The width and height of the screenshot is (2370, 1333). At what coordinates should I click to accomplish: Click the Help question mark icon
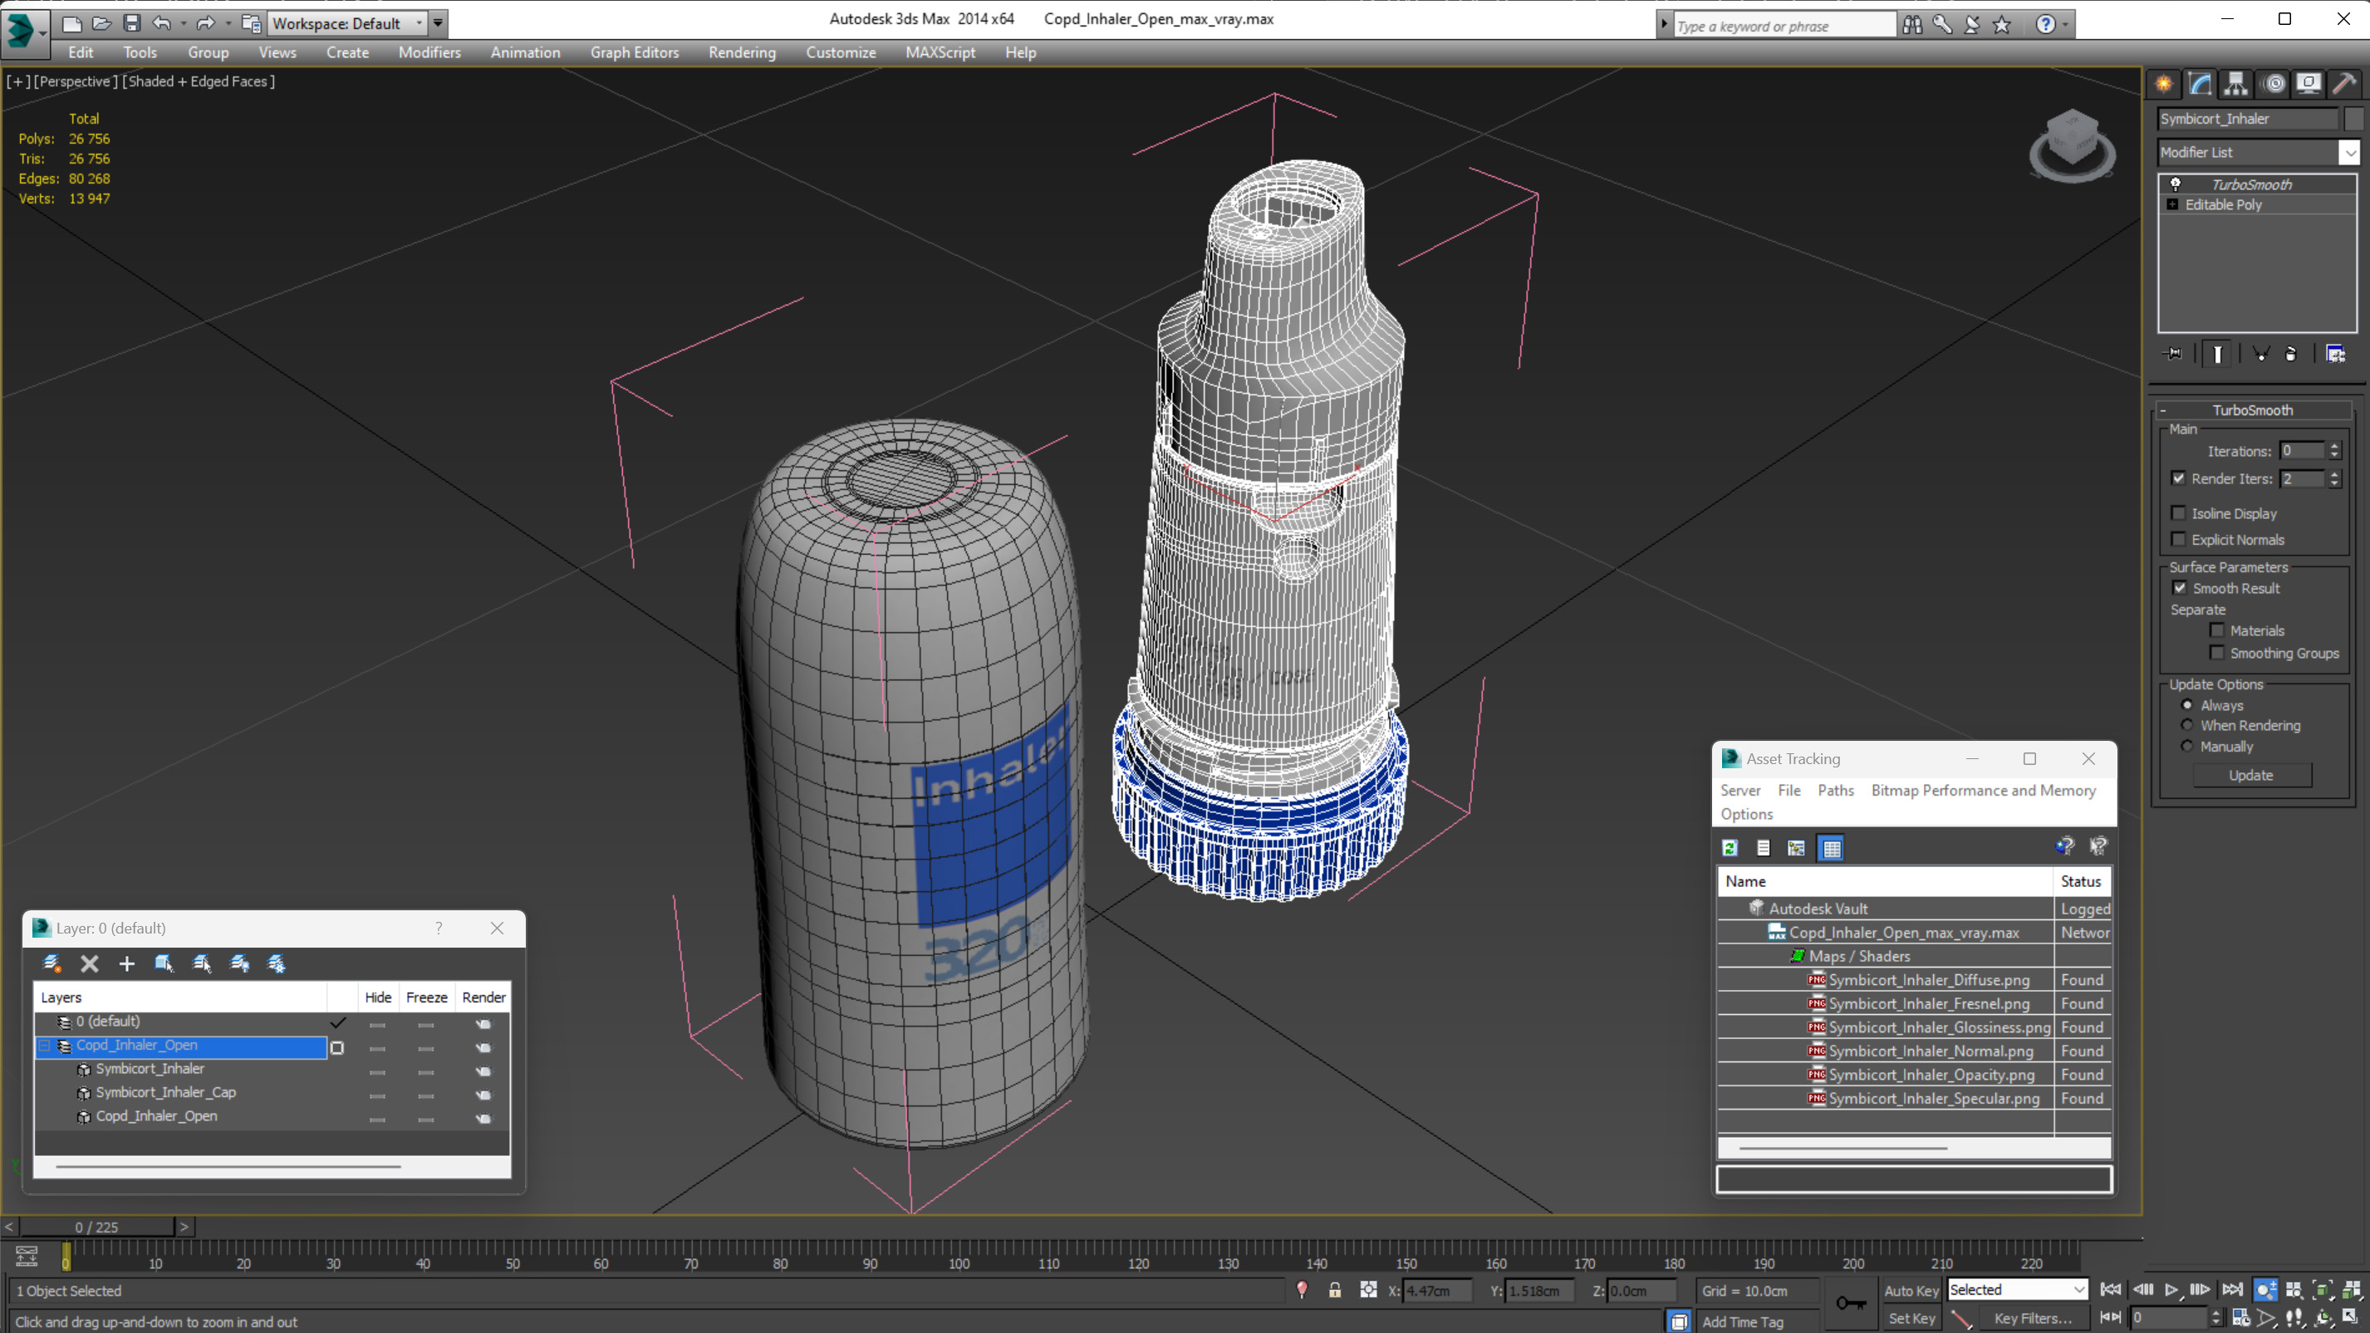[x=2045, y=24]
